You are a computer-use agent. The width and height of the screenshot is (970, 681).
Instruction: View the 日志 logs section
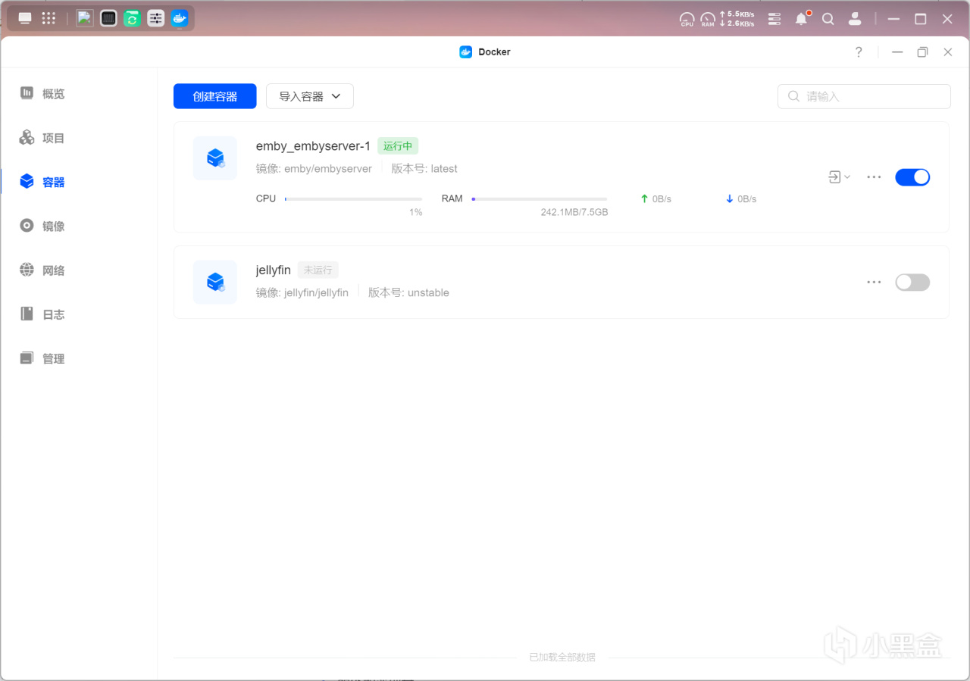coord(43,314)
